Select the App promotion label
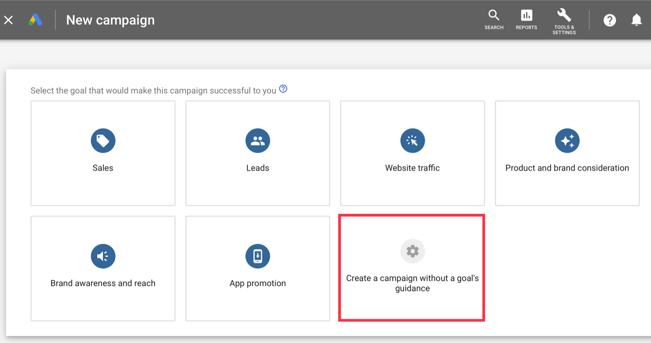 click(258, 284)
